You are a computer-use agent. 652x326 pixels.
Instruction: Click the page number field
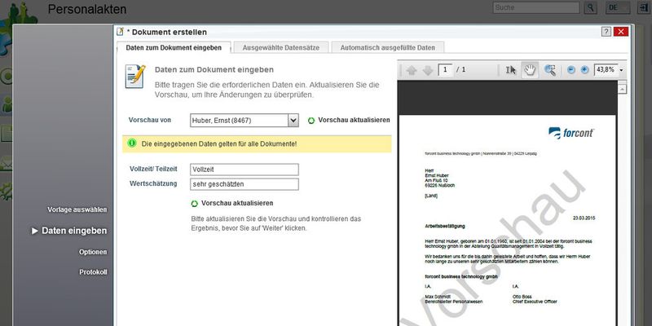(446, 70)
